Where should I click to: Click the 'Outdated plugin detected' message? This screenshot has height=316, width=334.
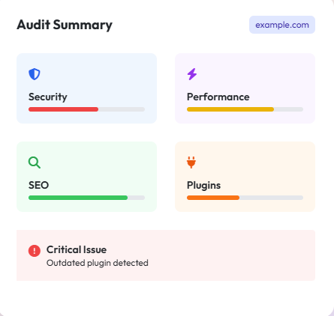pos(98,263)
